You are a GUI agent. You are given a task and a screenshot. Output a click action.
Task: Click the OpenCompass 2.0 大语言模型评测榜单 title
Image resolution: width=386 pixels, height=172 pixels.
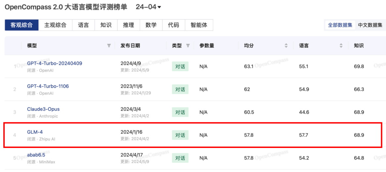point(66,7)
